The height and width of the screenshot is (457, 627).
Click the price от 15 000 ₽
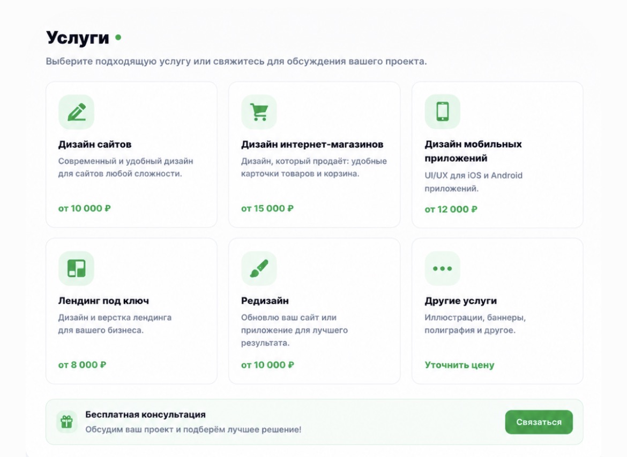click(267, 208)
